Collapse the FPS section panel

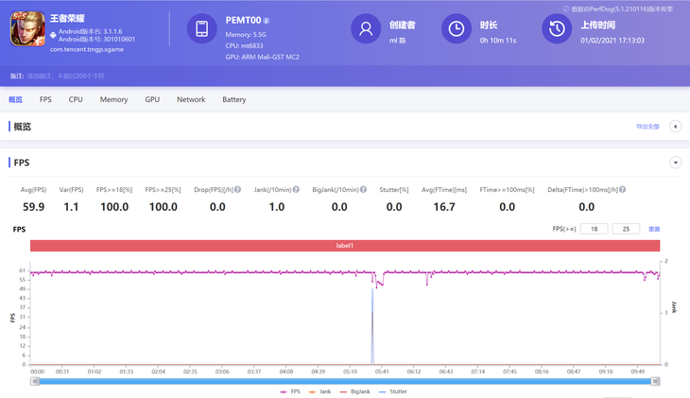click(x=675, y=163)
